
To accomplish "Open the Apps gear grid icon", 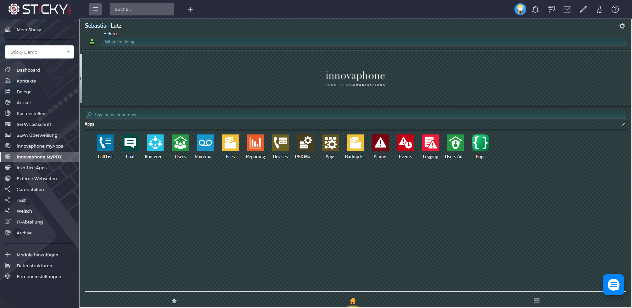I will click(x=330, y=143).
